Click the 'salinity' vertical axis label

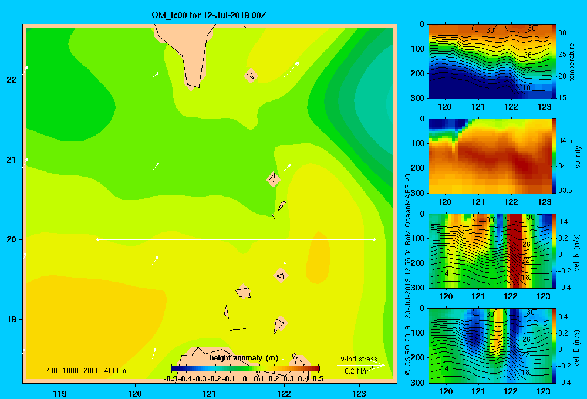(x=578, y=157)
